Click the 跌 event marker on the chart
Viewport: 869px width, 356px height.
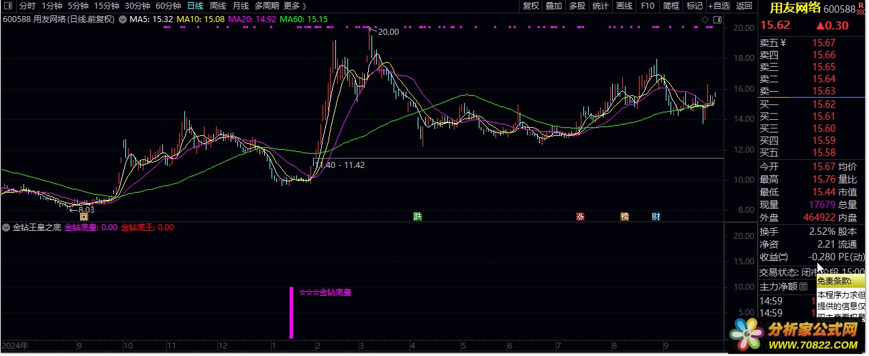point(418,216)
